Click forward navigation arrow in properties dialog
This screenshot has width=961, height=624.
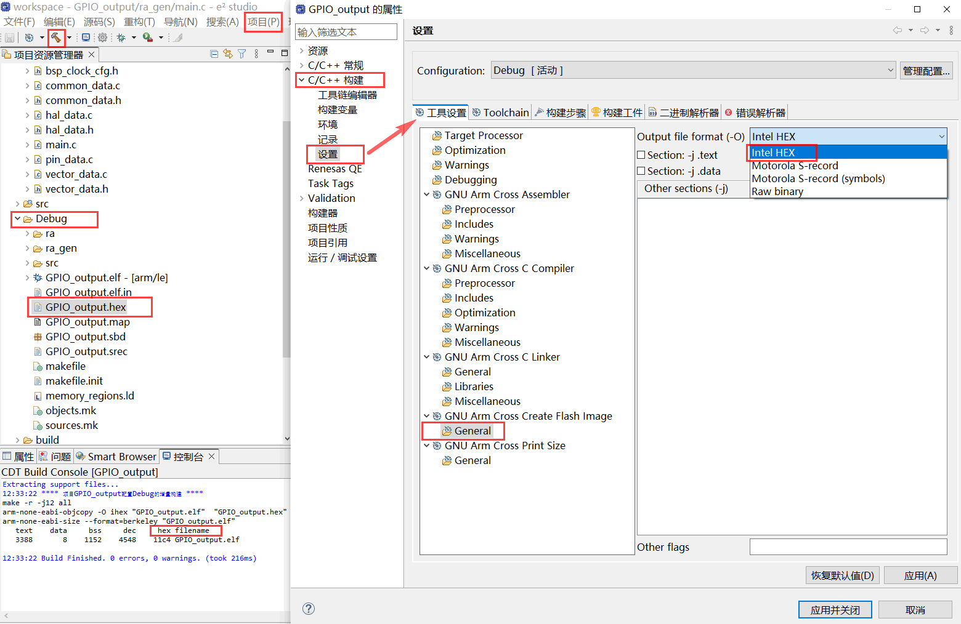click(x=925, y=30)
